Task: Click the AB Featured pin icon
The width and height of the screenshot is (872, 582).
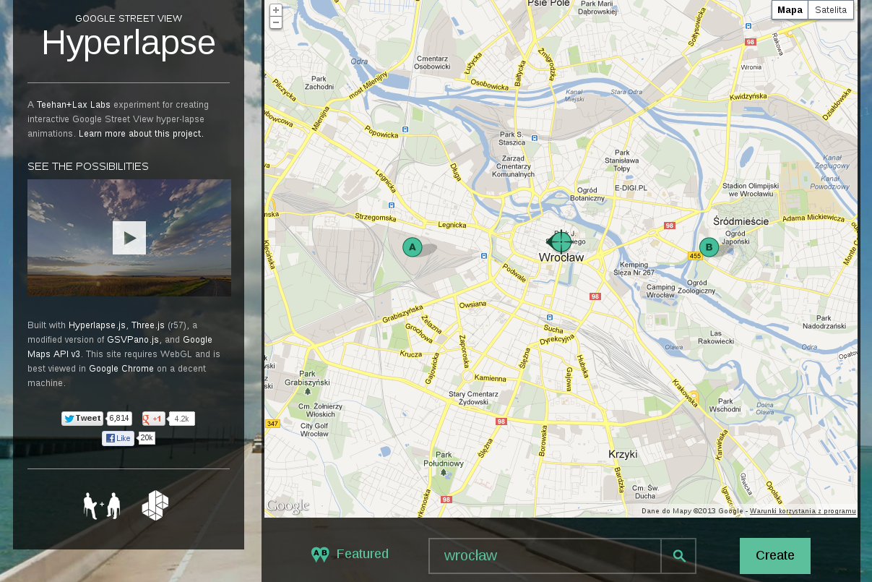Action: tap(320, 555)
